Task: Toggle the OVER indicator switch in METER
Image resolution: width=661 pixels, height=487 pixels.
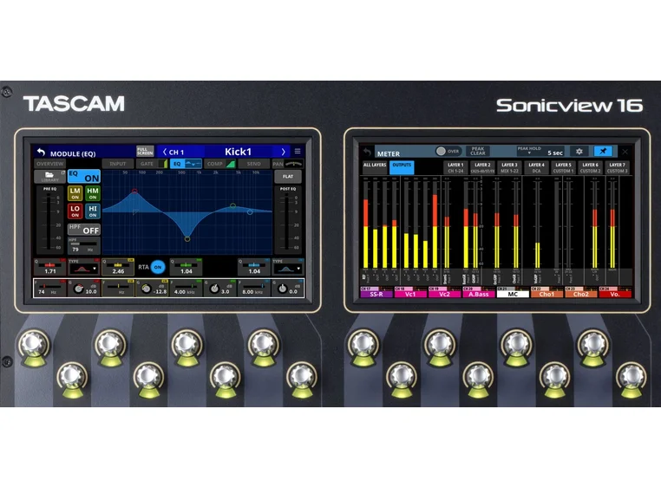Action: coord(448,151)
